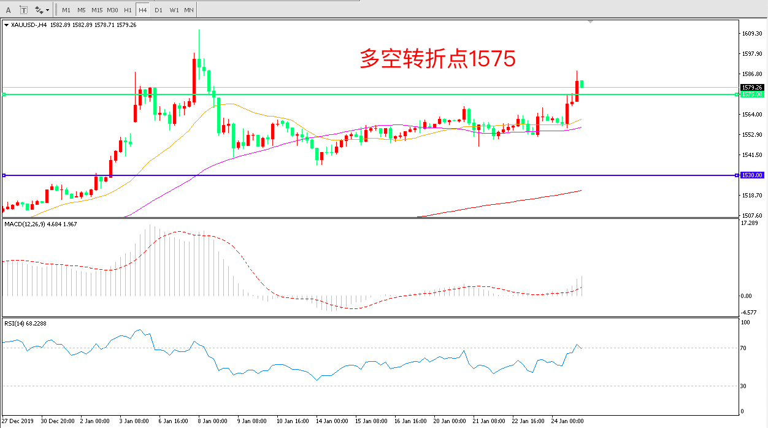Select the MN monthly timeframe
This screenshot has width=768, height=428.
pyautogui.click(x=189, y=10)
